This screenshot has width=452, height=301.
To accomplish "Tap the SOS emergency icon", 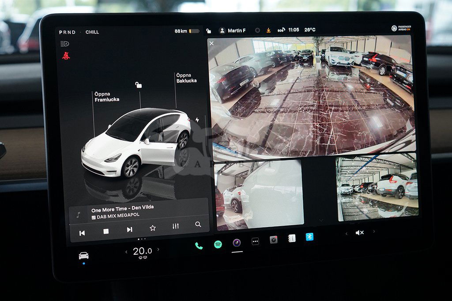I will point(281,30).
